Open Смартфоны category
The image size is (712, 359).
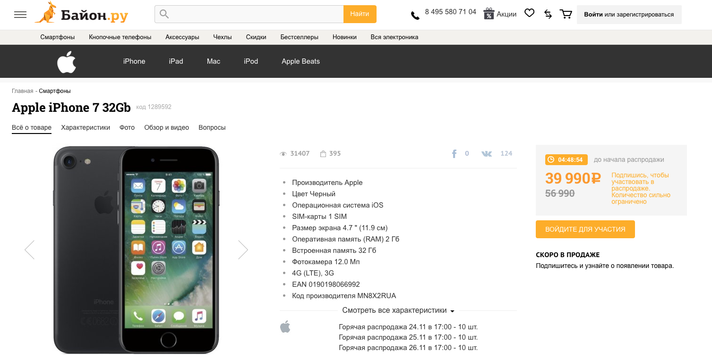(x=58, y=37)
